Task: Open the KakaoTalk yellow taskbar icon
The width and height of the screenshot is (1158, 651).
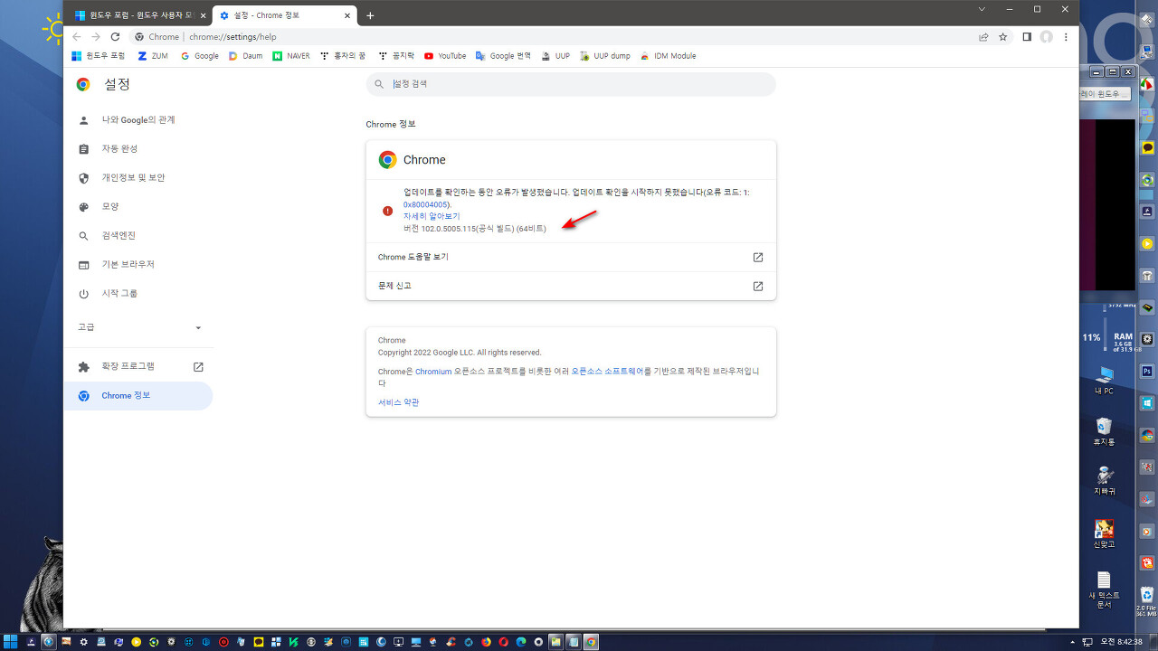Action: pos(260,642)
